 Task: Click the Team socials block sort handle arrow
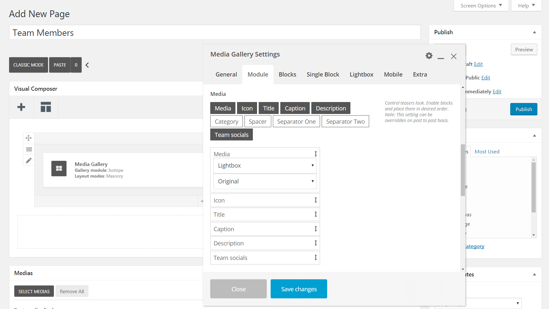316,257
